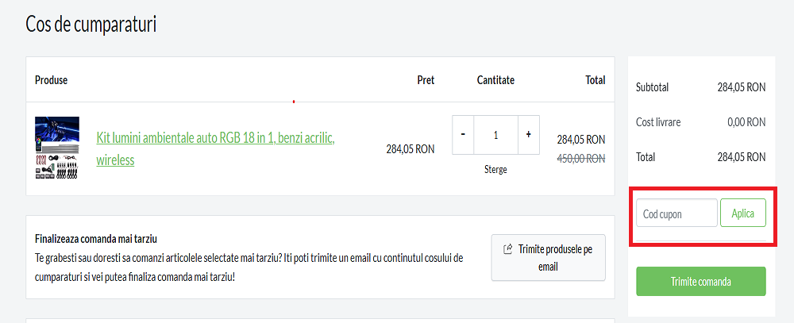This screenshot has width=794, height=323.
Task: Click the 'Produse' column header
Action: [x=52, y=80]
